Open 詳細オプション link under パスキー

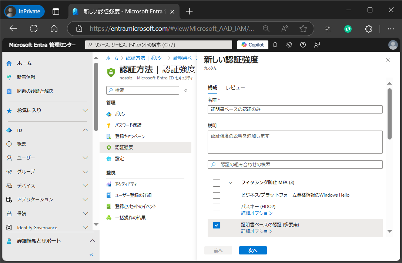(257, 213)
